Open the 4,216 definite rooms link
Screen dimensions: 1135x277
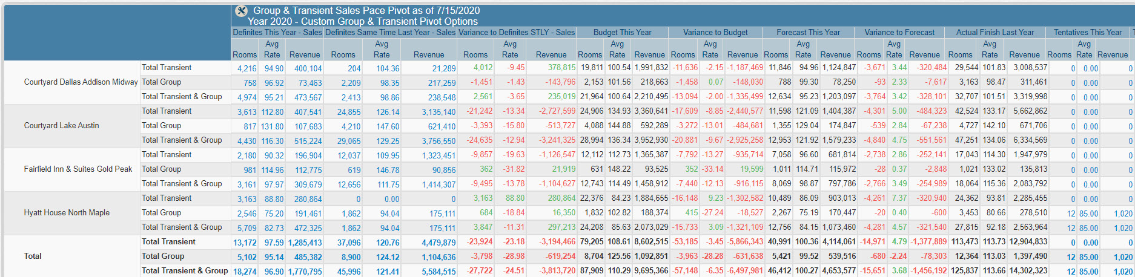click(247, 69)
